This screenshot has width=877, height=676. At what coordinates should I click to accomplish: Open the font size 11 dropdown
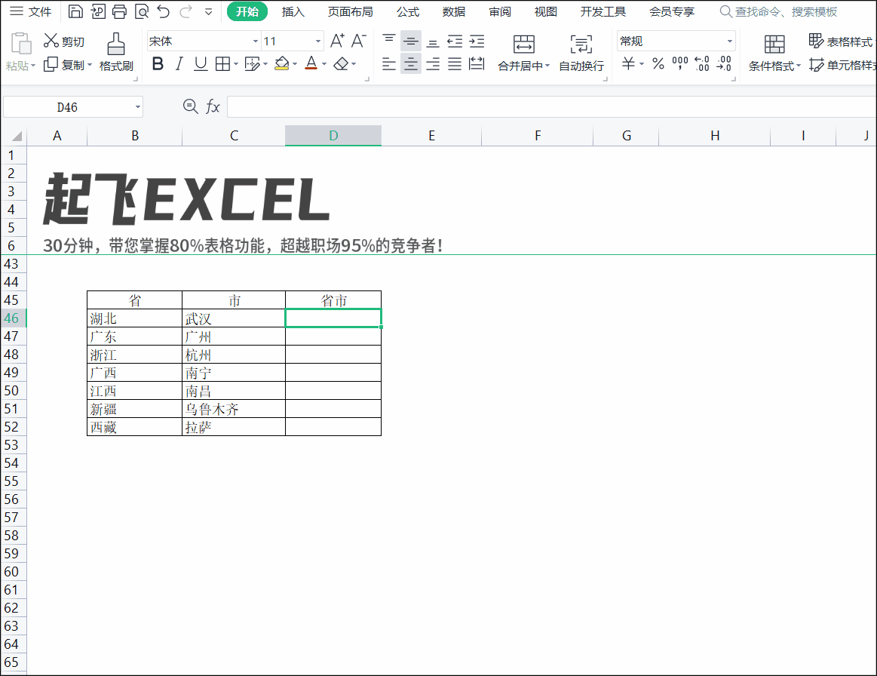coord(318,41)
